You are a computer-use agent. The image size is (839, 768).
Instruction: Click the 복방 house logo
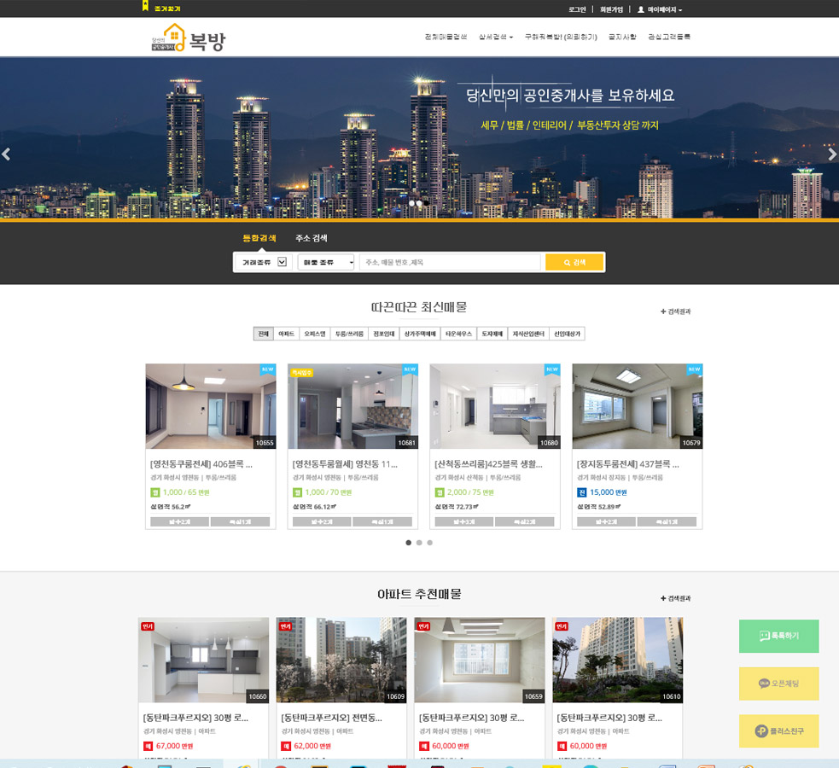[188, 38]
